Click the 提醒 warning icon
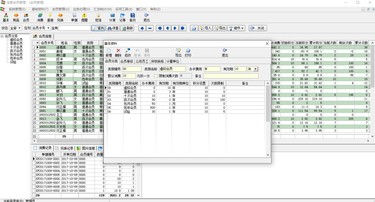 click(x=84, y=17)
